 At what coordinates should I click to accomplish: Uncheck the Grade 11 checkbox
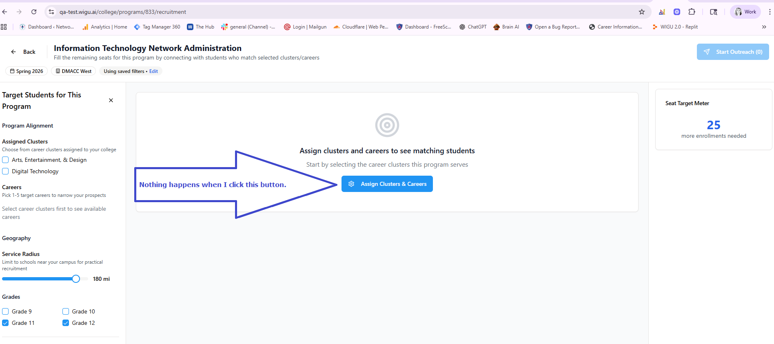tap(5, 323)
